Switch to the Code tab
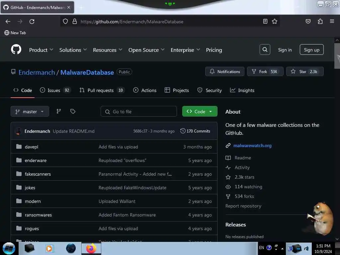 (x=23, y=90)
